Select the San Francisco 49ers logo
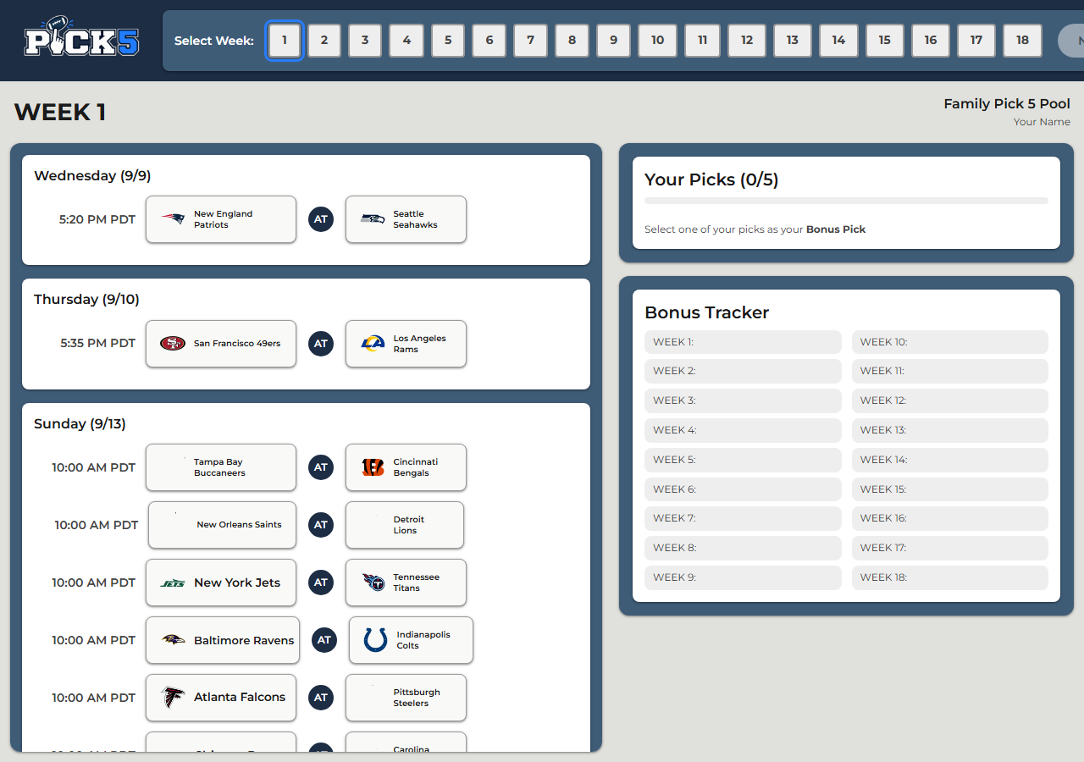 173,344
